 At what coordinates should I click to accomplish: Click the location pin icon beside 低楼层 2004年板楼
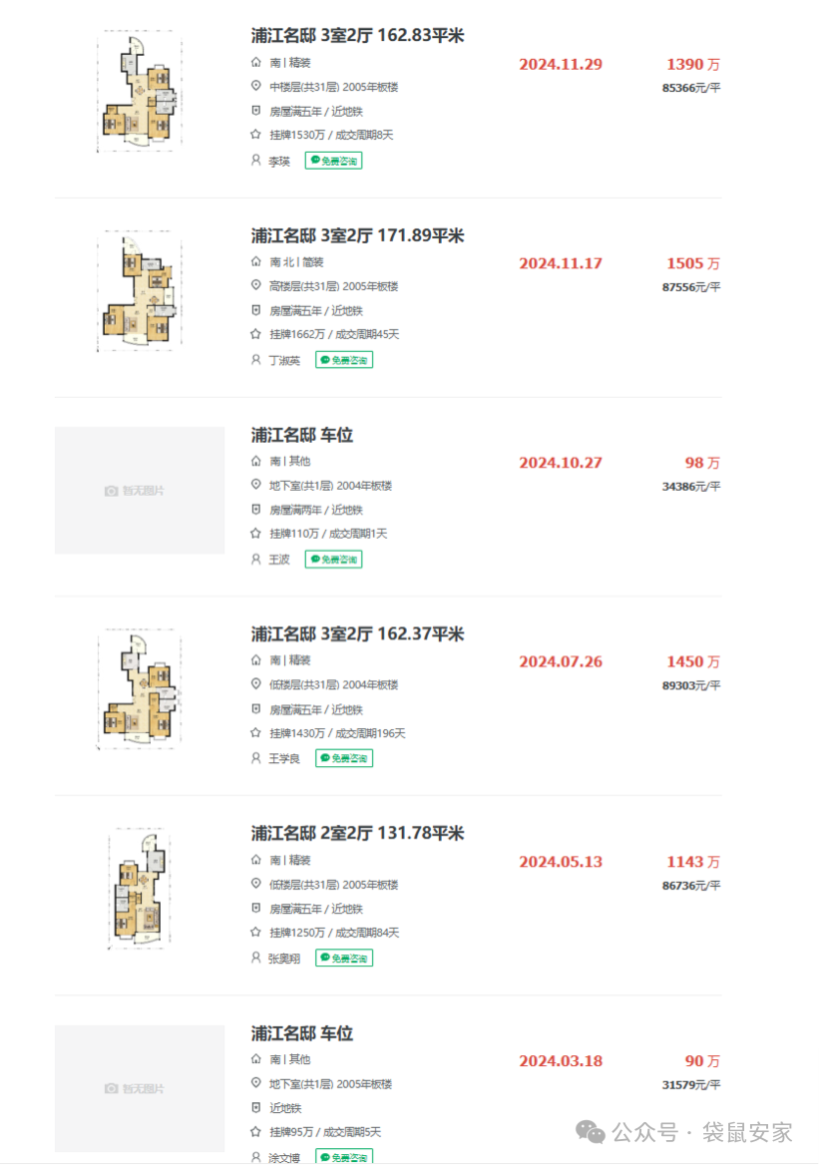click(256, 685)
